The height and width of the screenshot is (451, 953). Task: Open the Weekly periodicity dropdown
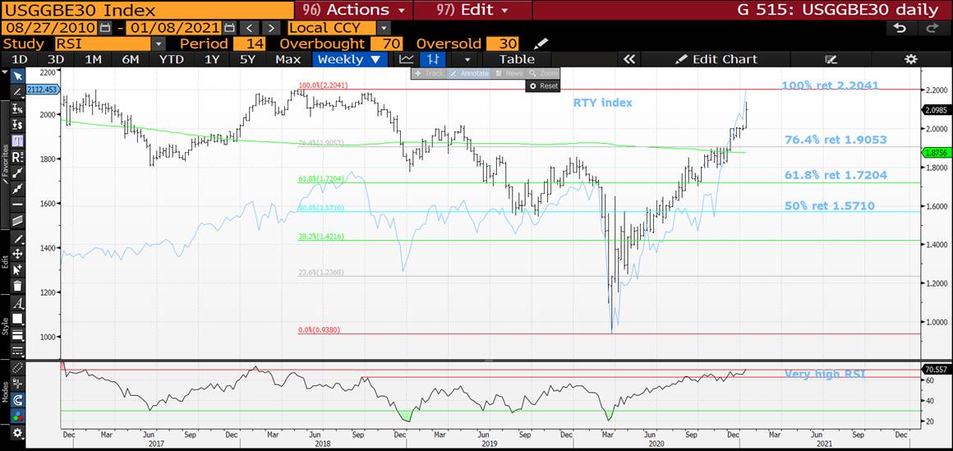[x=348, y=59]
